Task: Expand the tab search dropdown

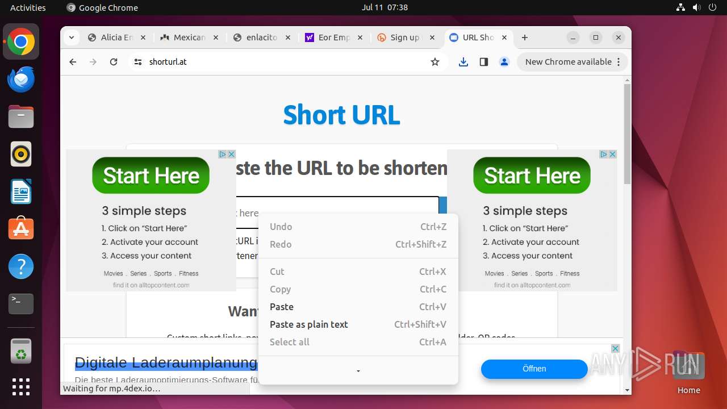Action: point(71,37)
